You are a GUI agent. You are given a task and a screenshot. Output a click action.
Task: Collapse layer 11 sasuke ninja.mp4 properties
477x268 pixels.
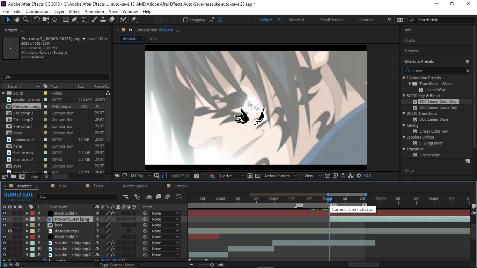pos(27,255)
